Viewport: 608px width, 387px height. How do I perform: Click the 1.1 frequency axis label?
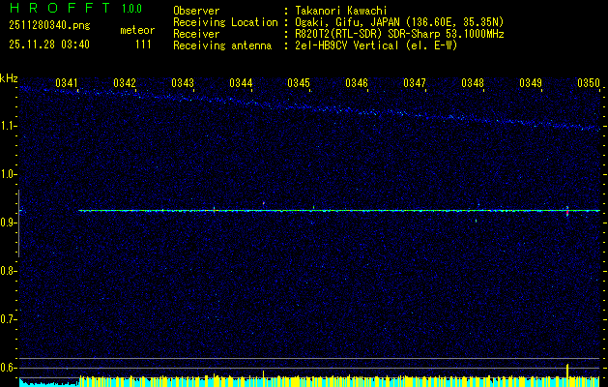tap(9, 126)
